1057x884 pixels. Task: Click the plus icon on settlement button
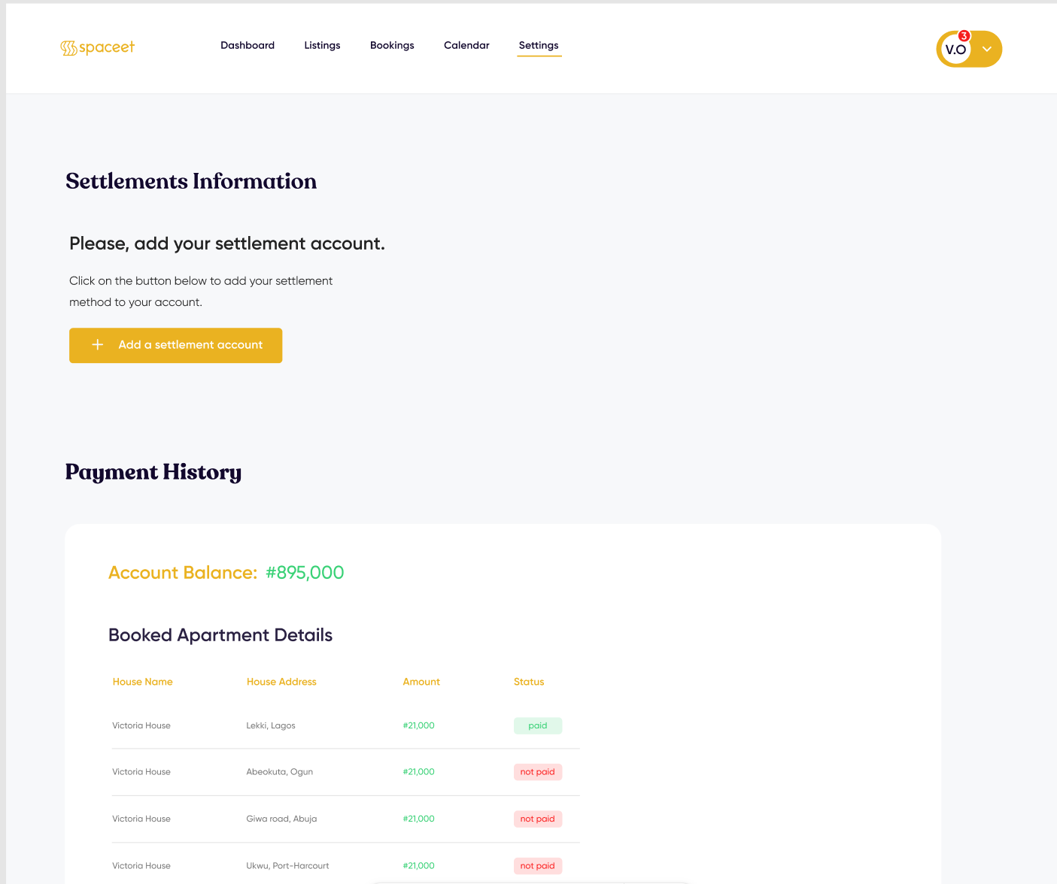98,345
